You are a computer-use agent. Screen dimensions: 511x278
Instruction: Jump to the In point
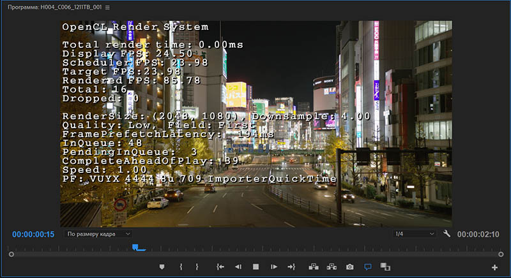coord(220,267)
